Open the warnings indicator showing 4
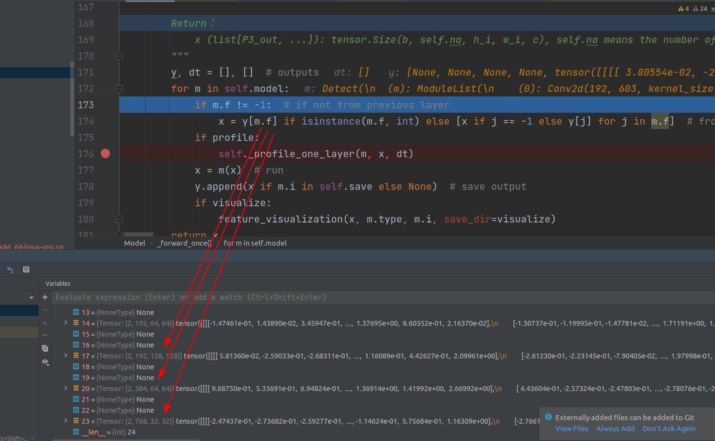 point(683,8)
